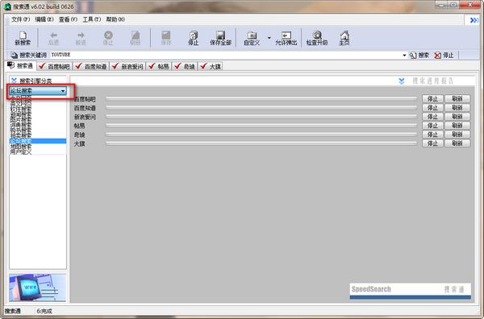Click the 检查升级 check upgrade icon
484x319 pixels.
tap(317, 38)
